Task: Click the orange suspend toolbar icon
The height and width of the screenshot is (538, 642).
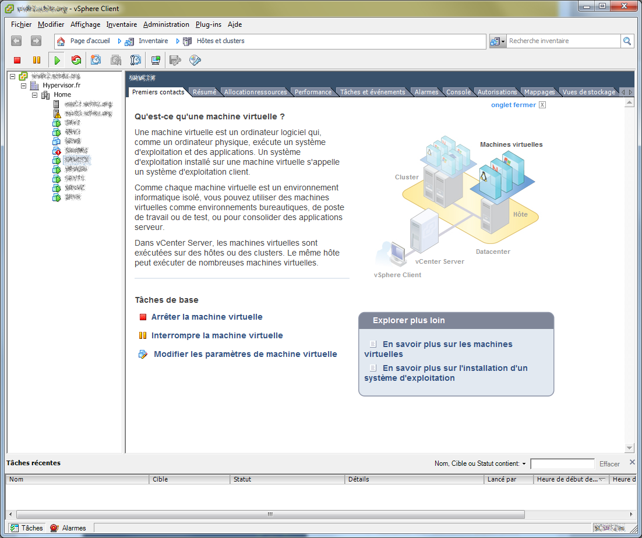Action: click(x=37, y=61)
